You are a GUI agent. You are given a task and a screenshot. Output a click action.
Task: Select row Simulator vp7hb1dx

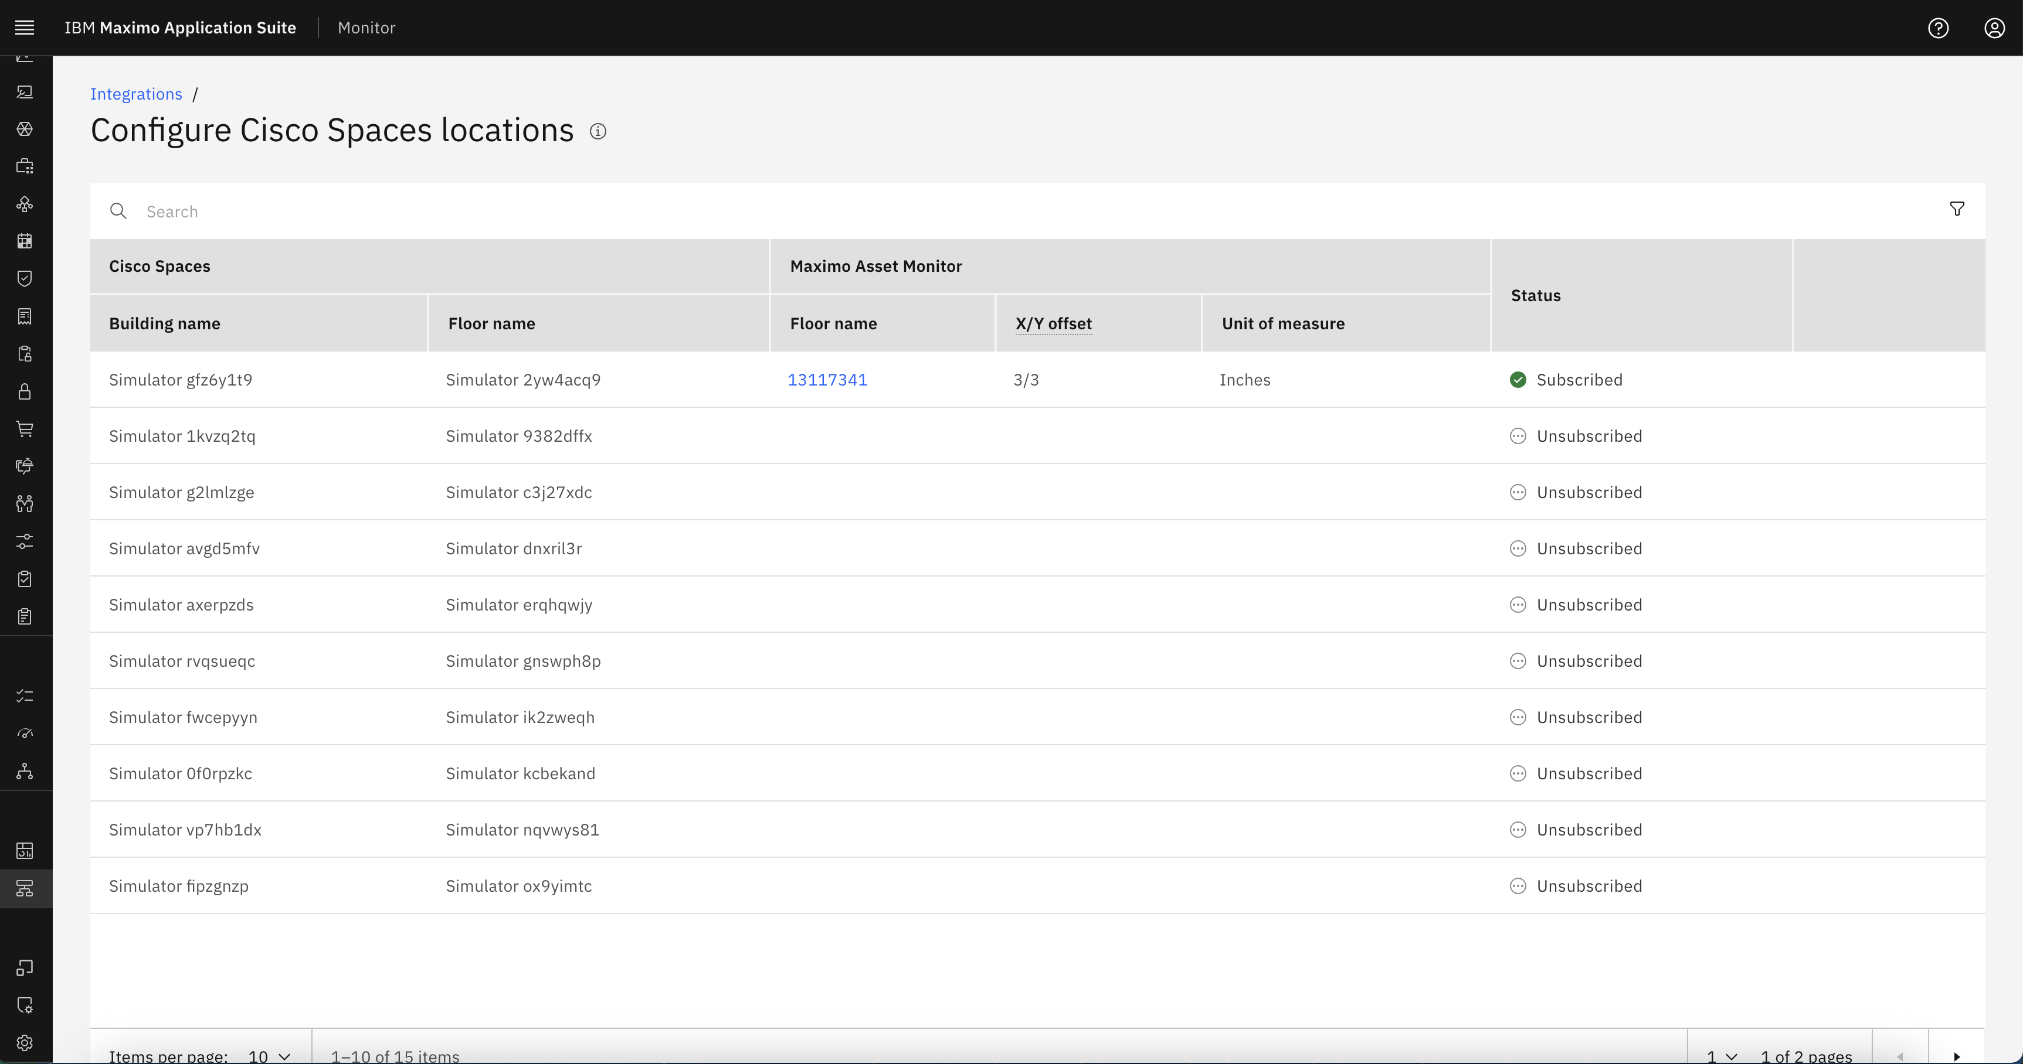(x=1037, y=830)
